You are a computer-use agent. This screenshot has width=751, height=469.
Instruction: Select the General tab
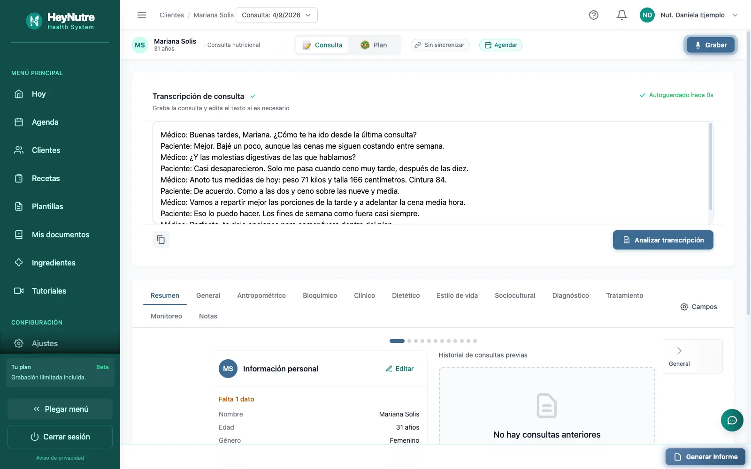click(x=208, y=295)
